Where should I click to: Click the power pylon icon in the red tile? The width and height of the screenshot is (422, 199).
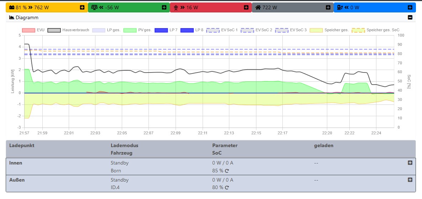176,7
